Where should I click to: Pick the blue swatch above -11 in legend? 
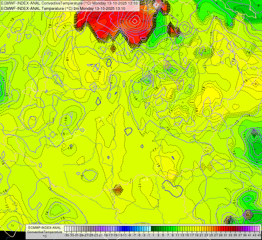pos(123,229)
